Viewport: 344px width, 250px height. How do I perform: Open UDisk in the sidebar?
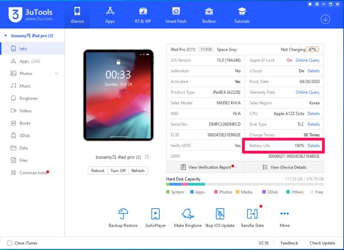[x=33, y=135]
